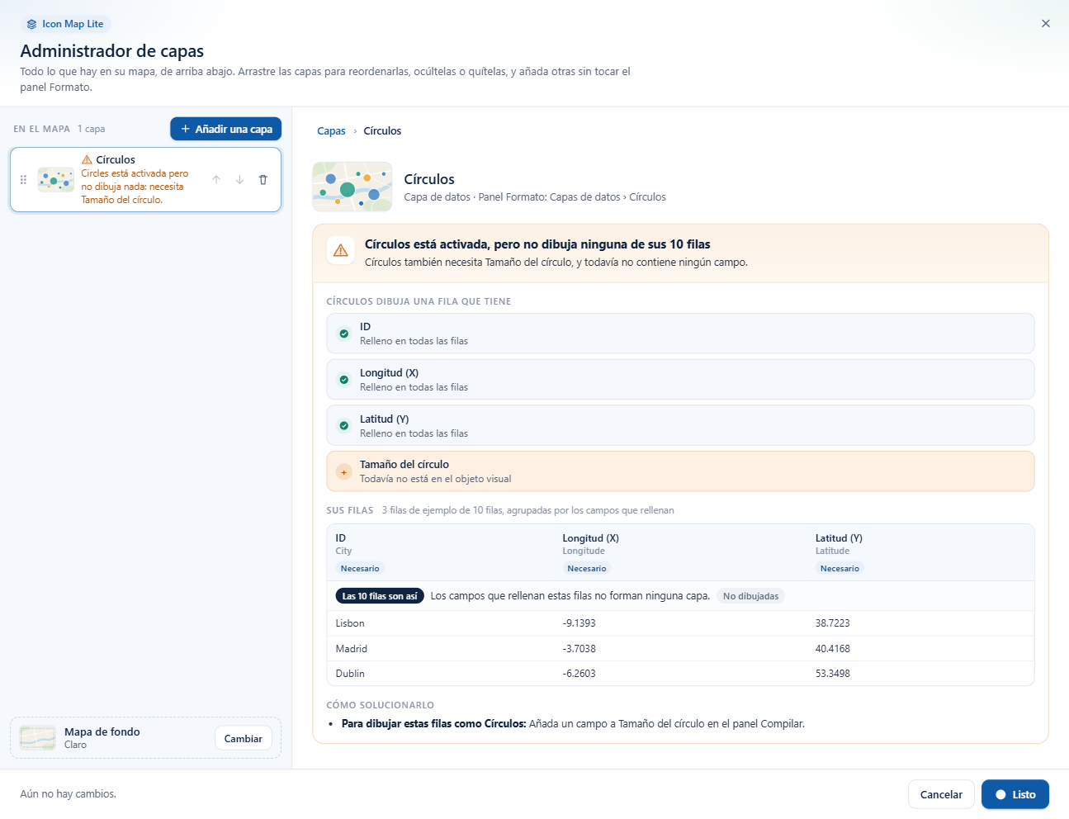Click the drag handle of the Círculos layer
The image size is (1069, 819).
(x=23, y=179)
